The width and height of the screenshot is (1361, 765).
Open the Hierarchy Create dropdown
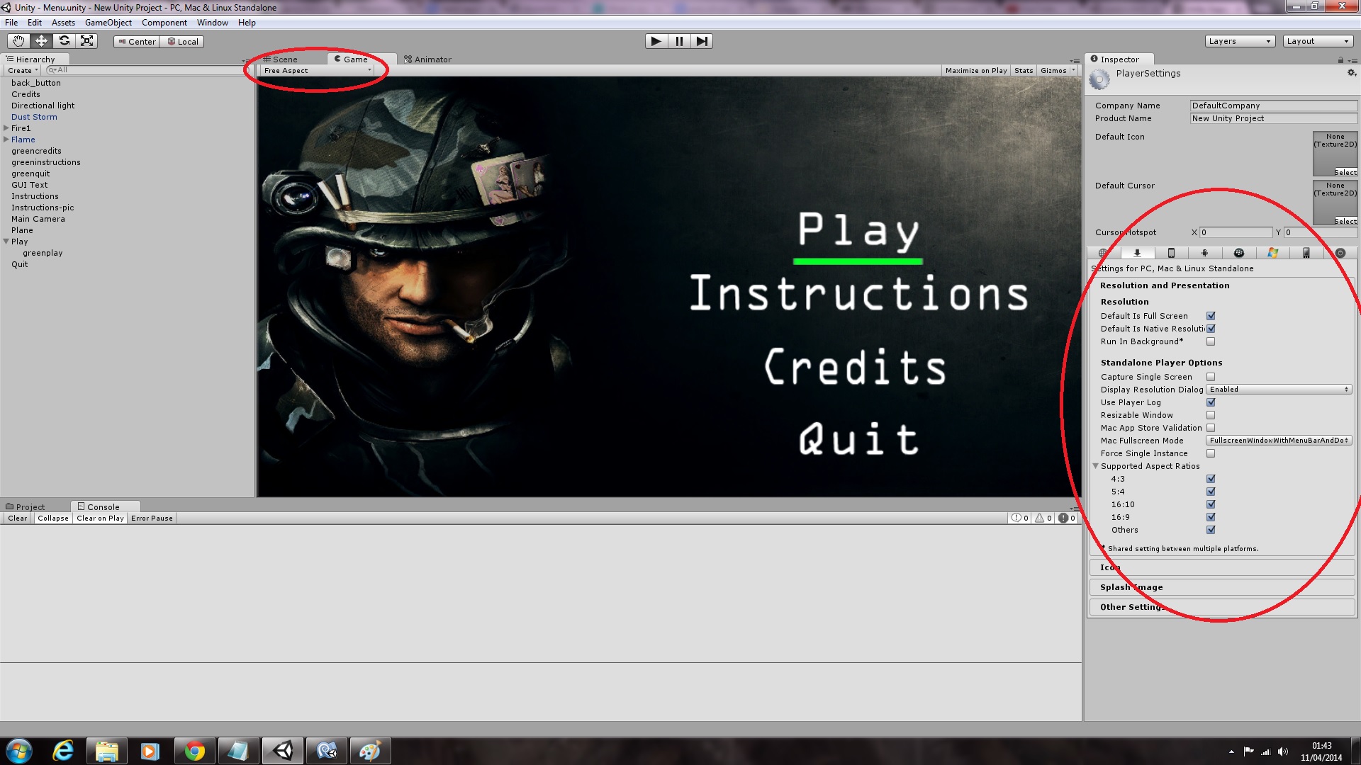coord(23,70)
